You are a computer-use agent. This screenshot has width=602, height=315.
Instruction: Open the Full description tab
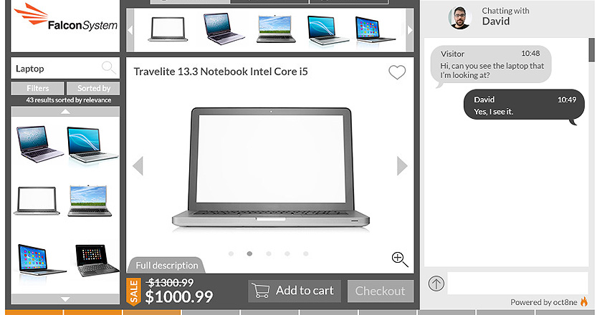point(166,265)
